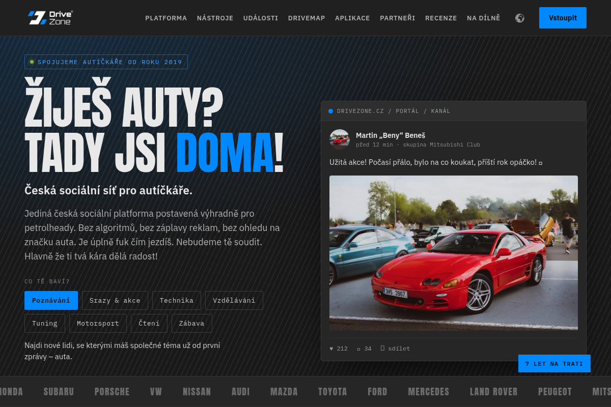Viewport: 611px width, 407px height.
Task: Like the post with heart icon
Action: [x=339, y=348]
